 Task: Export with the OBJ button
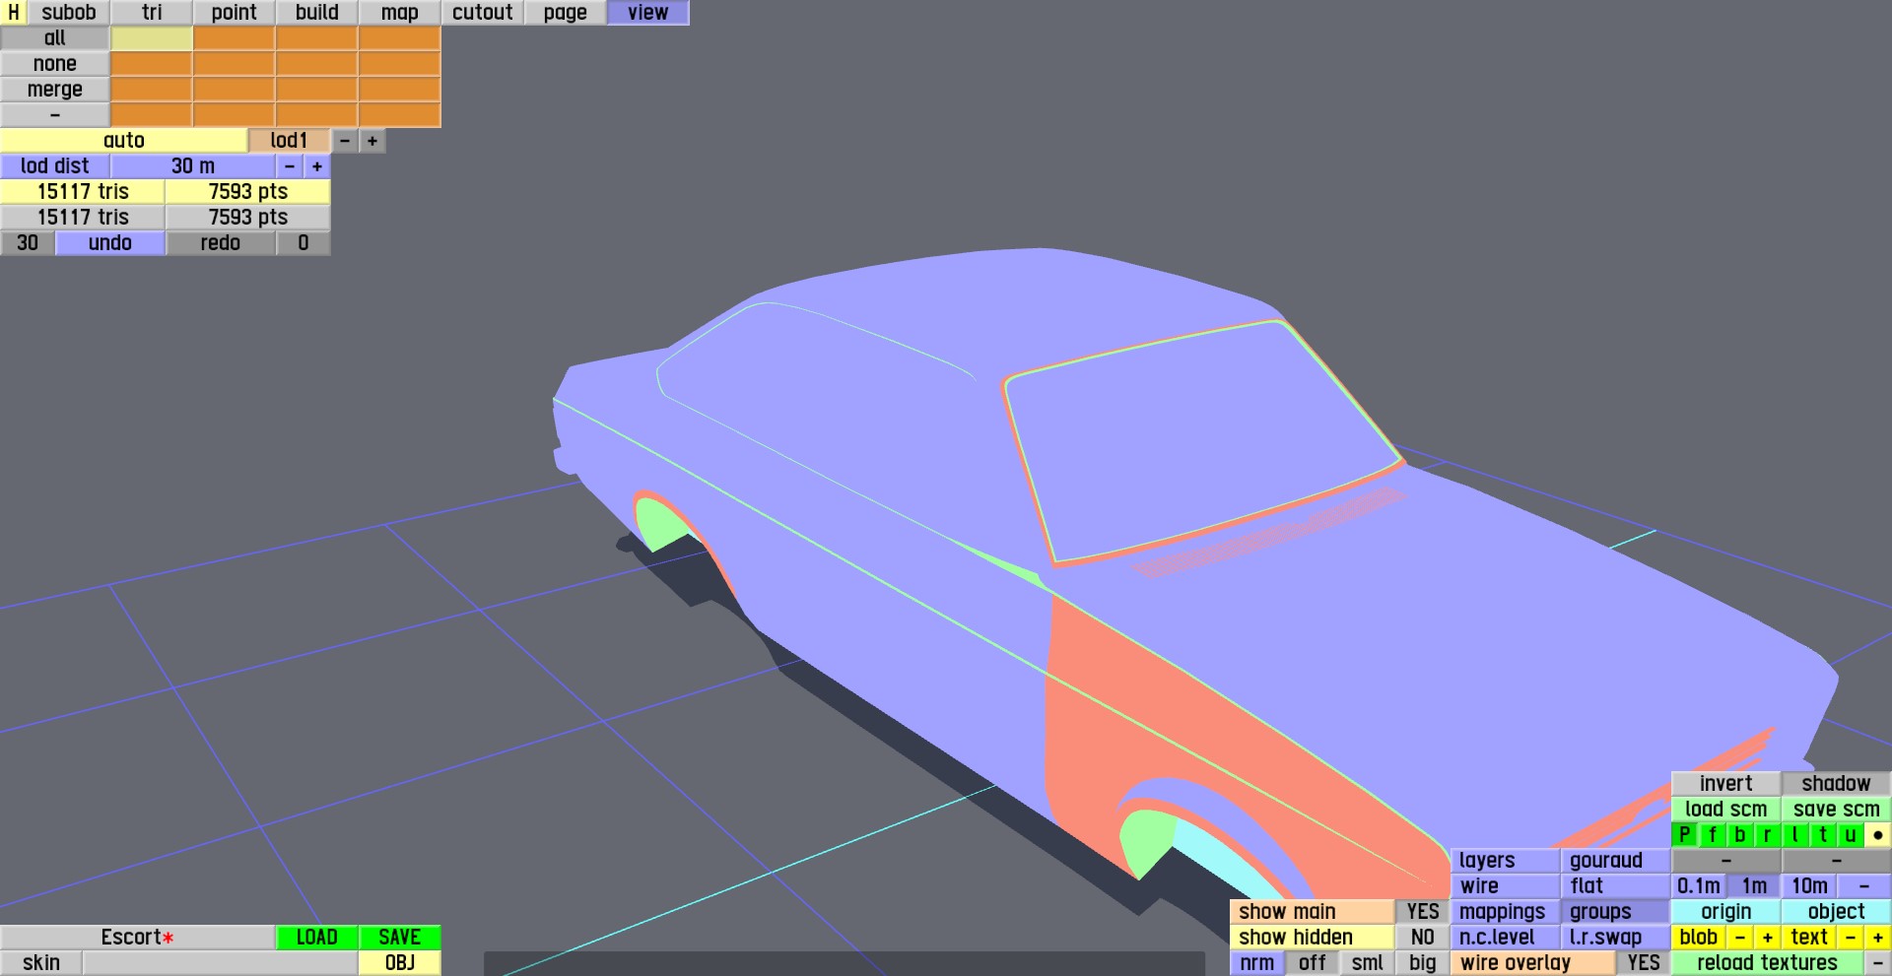(400, 963)
